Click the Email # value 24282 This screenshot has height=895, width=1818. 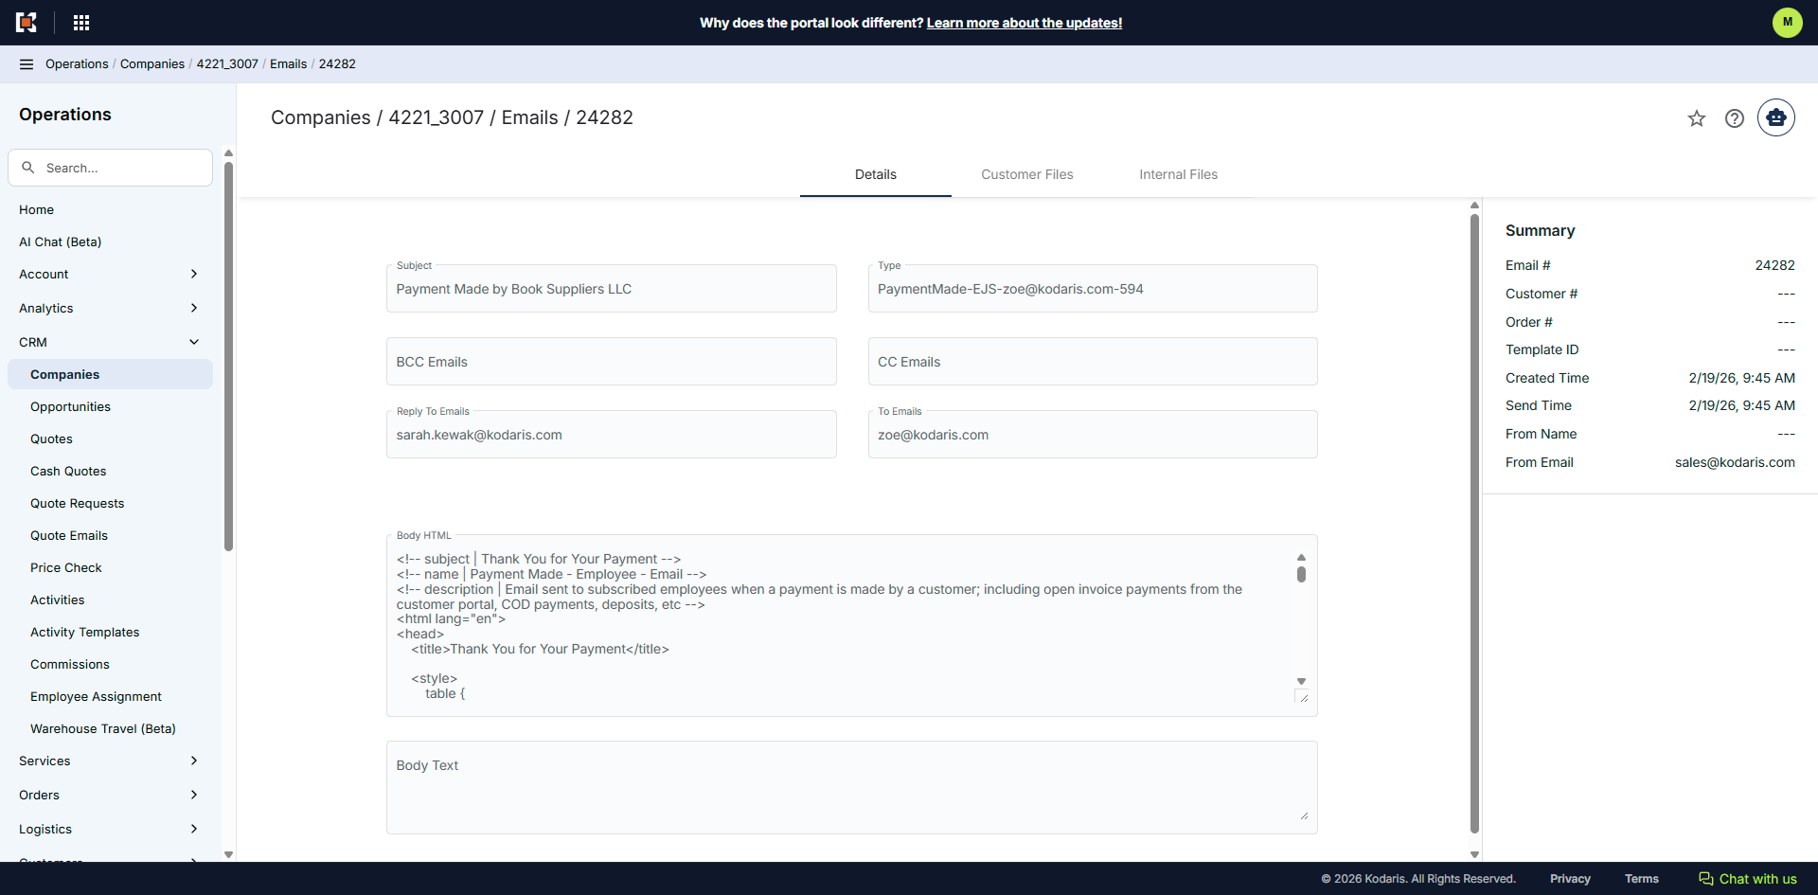1774,265
